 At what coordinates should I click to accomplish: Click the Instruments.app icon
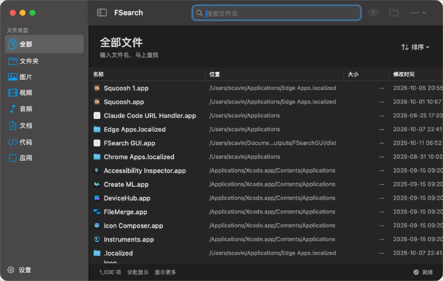coord(97,240)
